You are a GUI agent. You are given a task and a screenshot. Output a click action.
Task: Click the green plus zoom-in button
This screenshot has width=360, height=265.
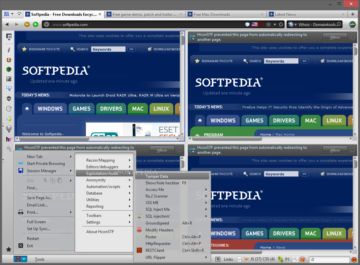[x=35, y=24]
